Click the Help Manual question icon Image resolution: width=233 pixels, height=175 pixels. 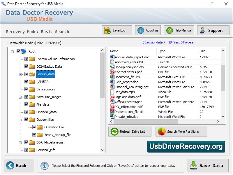(x=169, y=30)
